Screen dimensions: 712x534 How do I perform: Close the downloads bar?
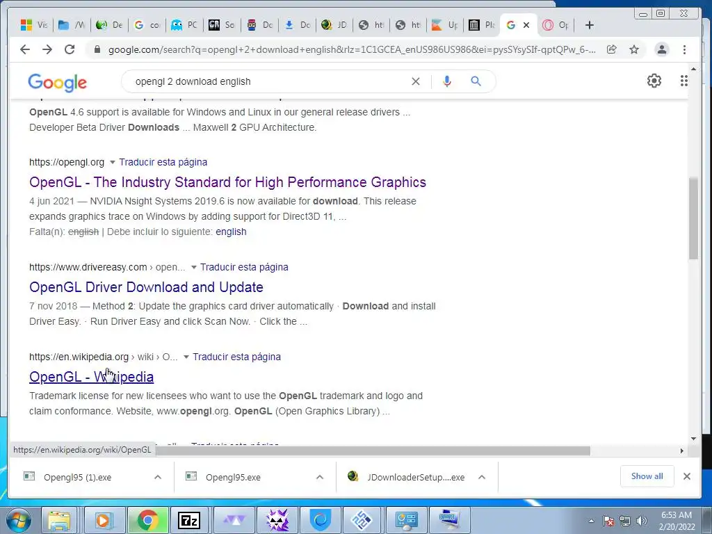point(686,476)
